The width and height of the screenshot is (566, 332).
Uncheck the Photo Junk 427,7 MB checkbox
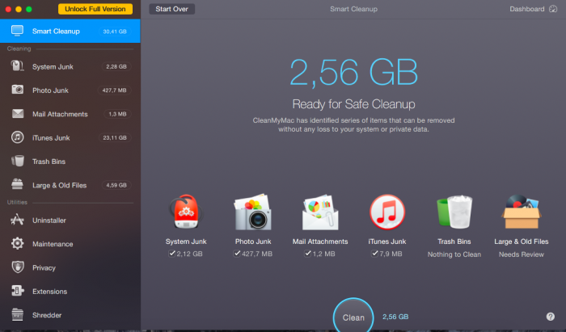coord(237,254)
